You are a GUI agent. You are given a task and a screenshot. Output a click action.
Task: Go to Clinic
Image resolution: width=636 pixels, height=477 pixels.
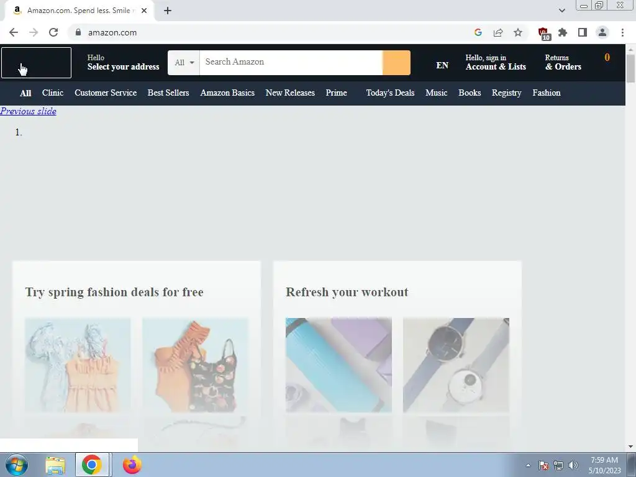(x=53, y=93)
